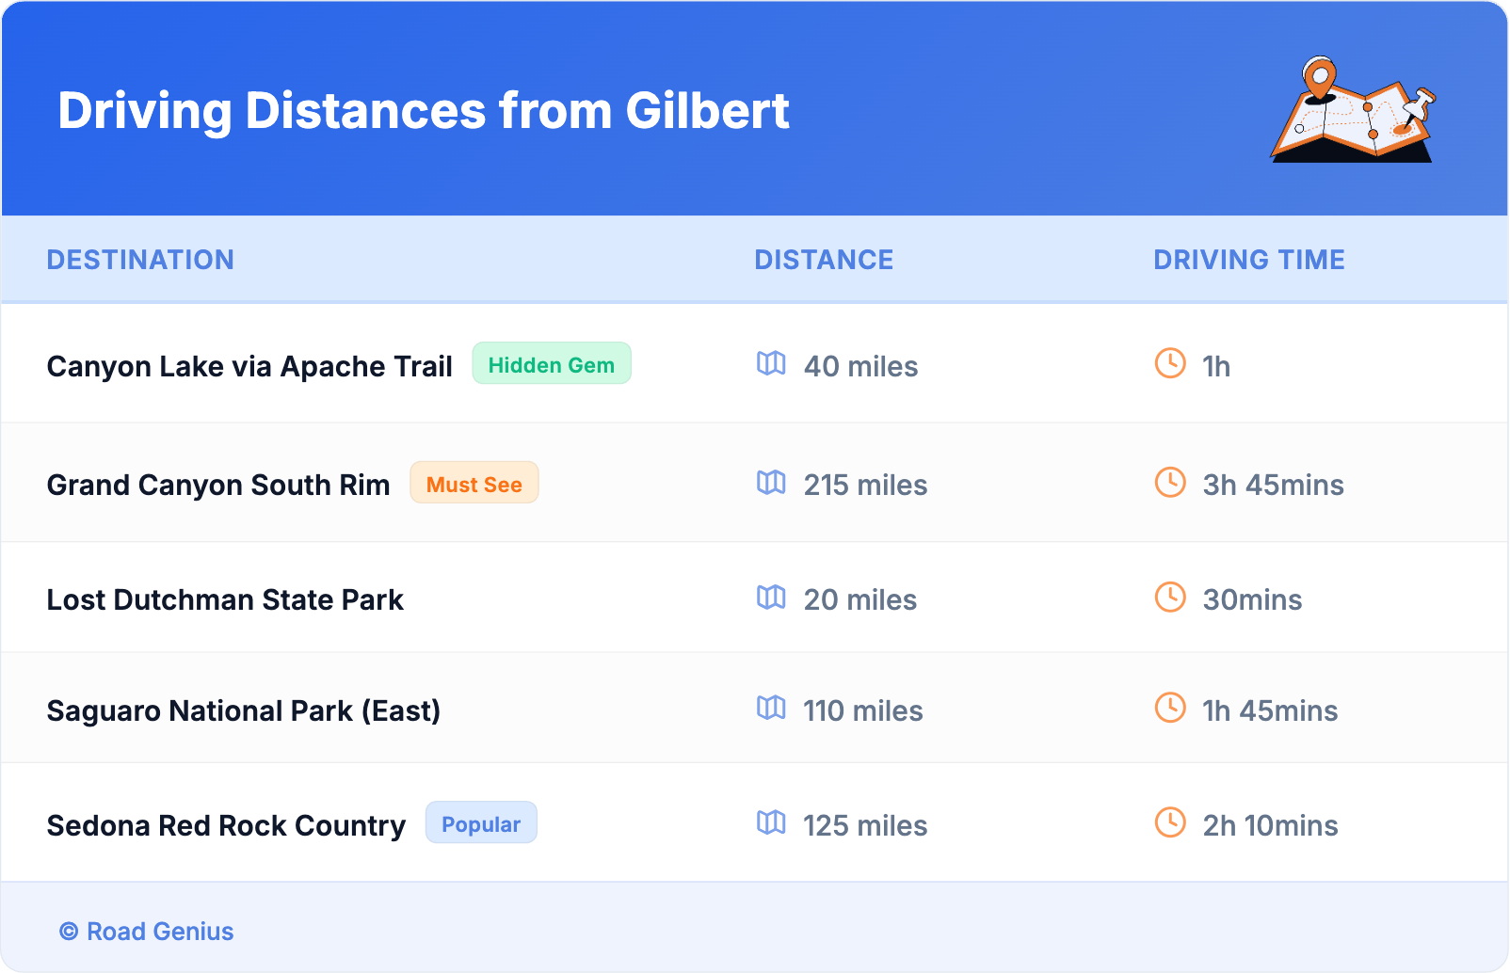Click the Popular tag next to Sedona
The image size is (1510, 973).
(x=481, y=823)
